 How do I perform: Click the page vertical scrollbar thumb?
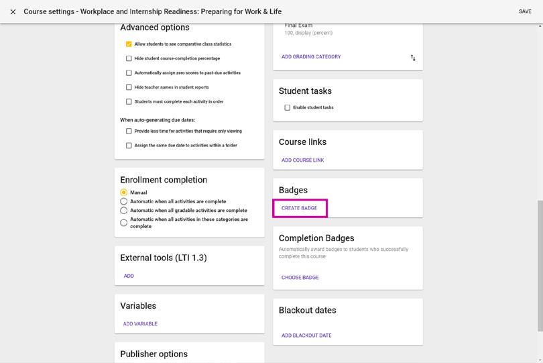click(540, 265)
